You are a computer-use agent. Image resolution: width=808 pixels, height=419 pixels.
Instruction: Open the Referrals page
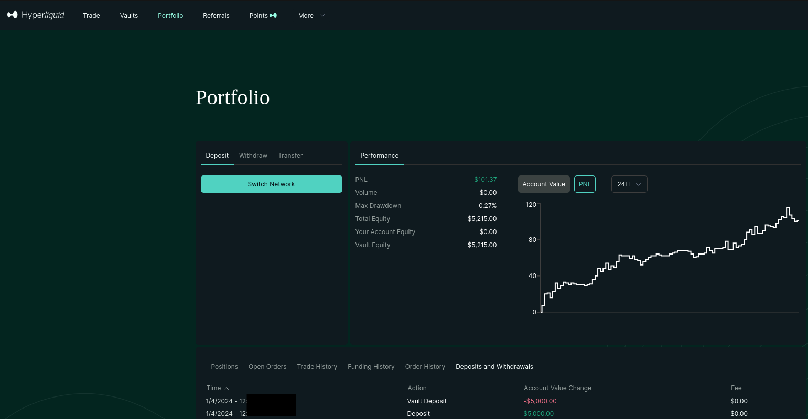click(x=216, y=15)
